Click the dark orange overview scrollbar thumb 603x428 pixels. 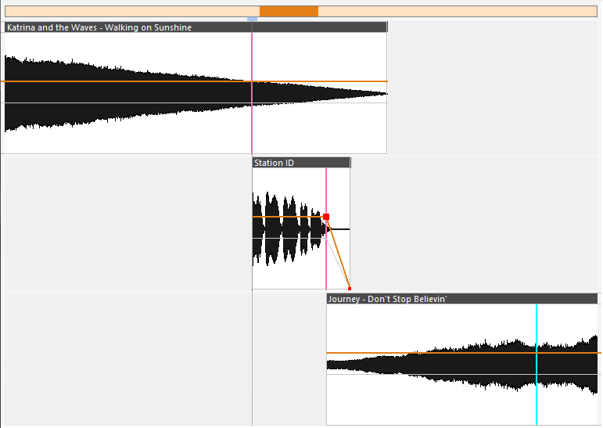point(289,12)
